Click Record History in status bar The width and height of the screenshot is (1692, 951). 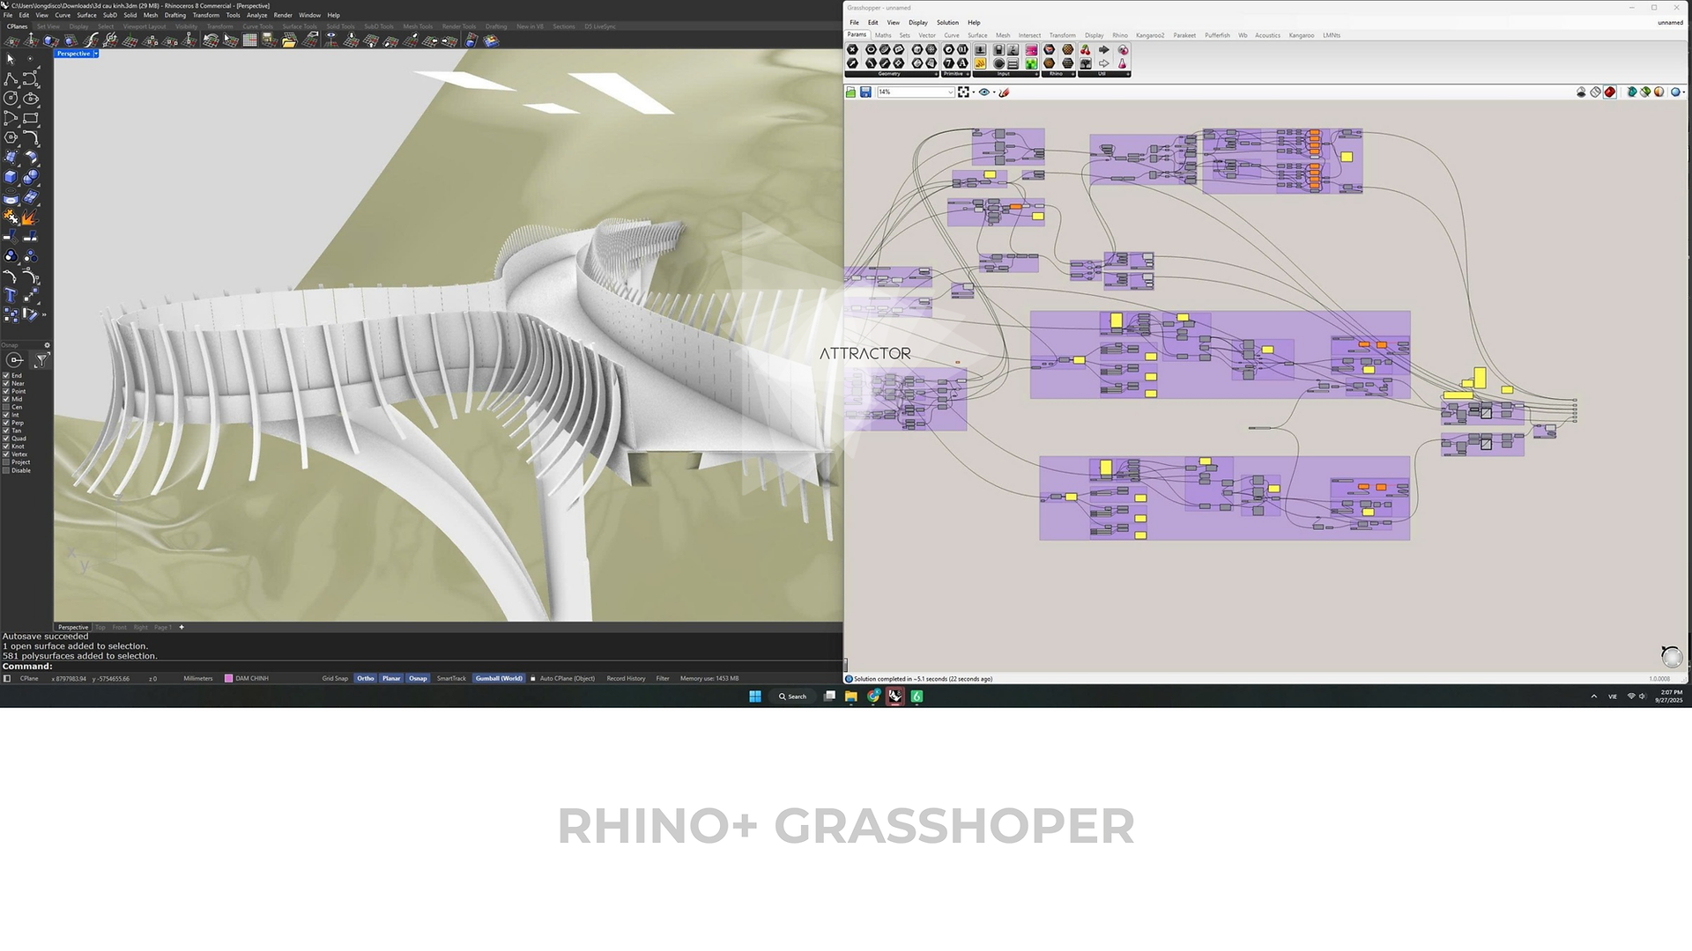click(x=626, y=678)
